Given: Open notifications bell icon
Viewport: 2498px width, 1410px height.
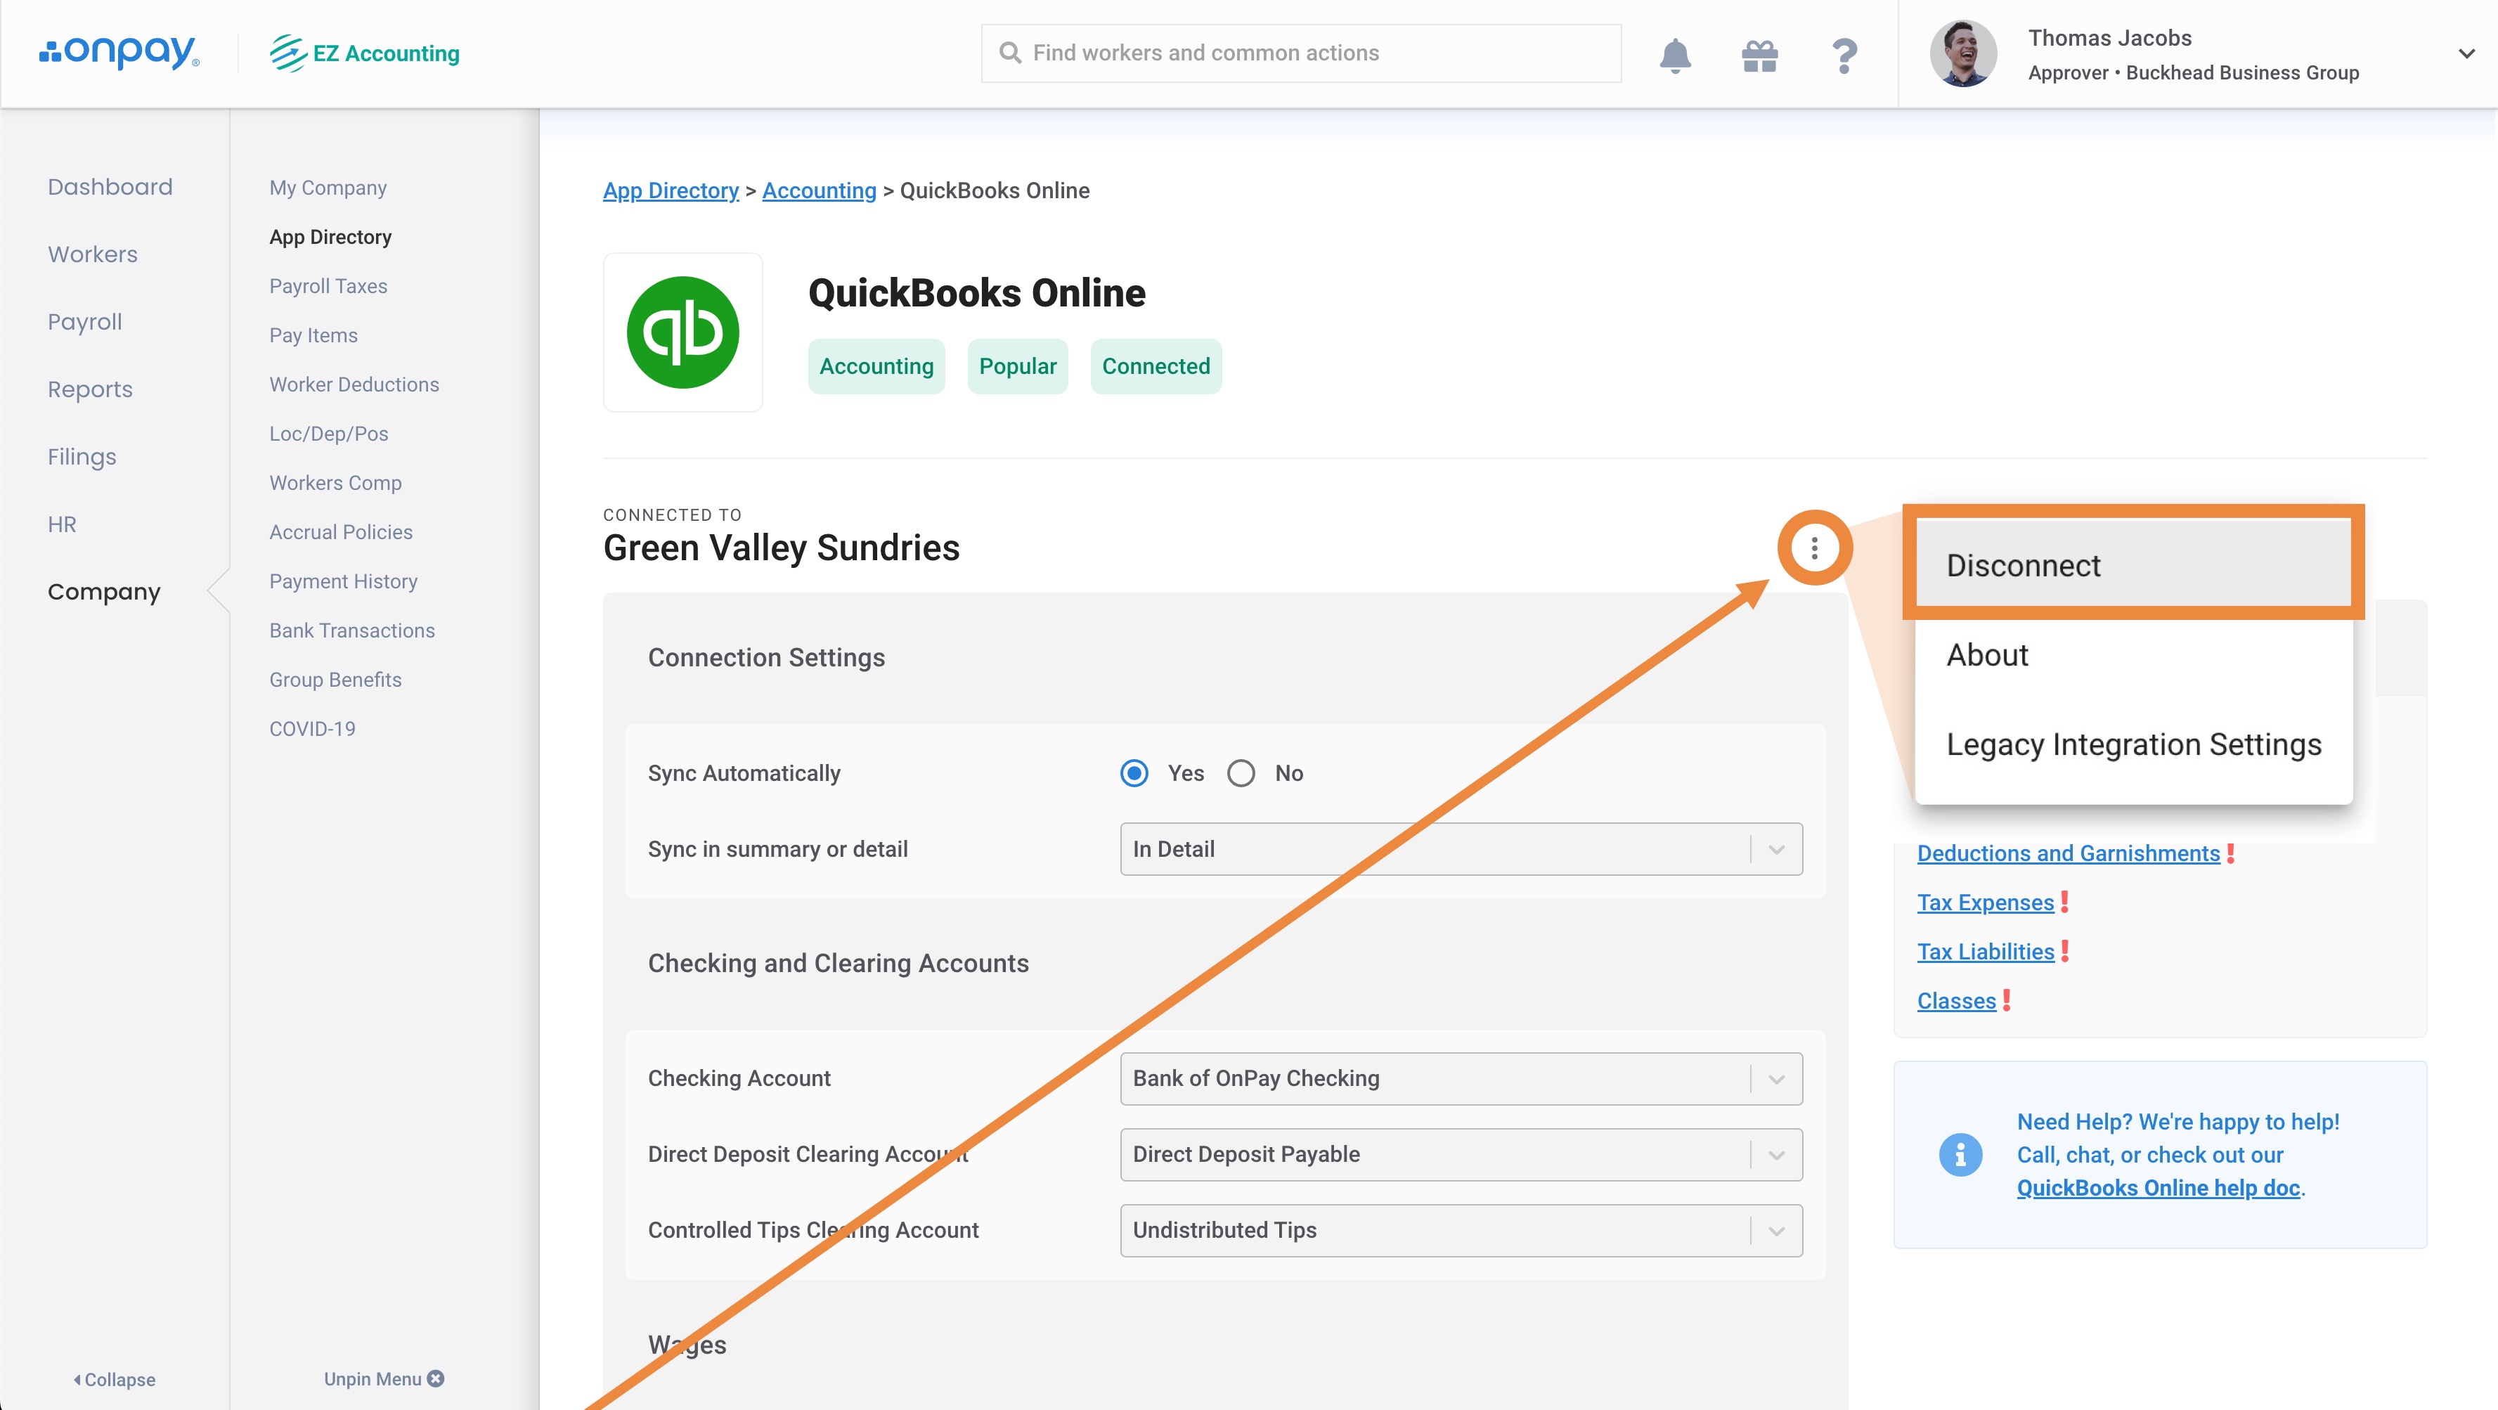Looking at the screenshot, I should (x=1675, y=56).
